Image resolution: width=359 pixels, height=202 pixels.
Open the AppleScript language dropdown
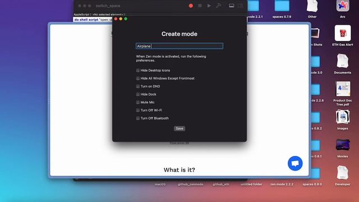tap(82, 15)
